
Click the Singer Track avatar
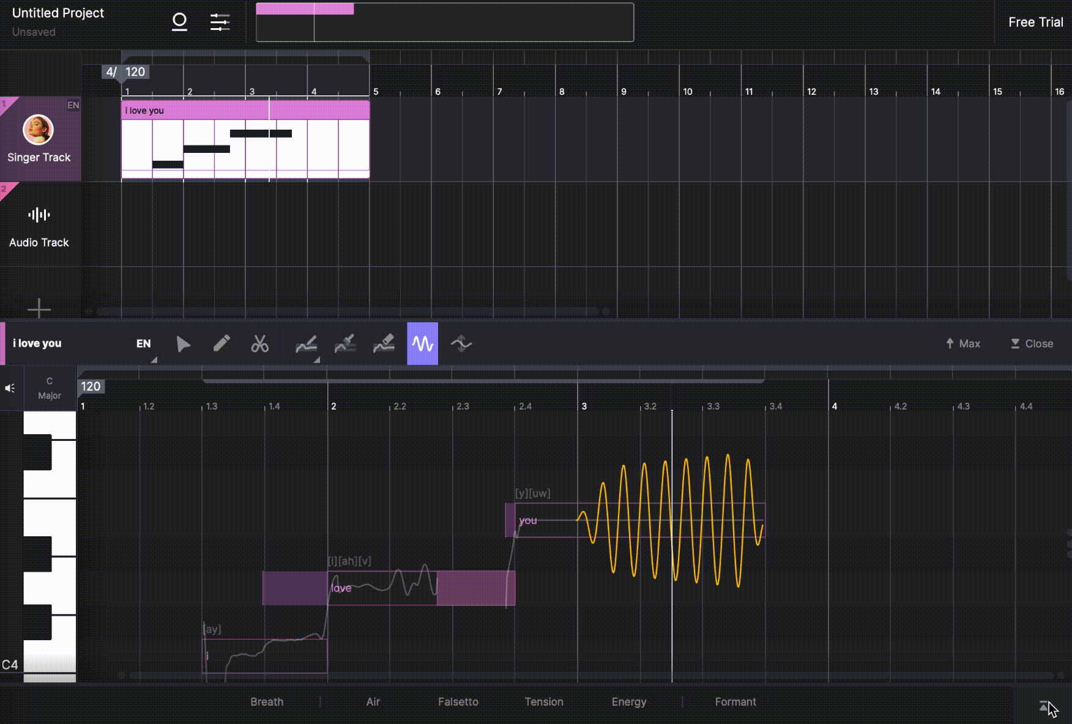(38, 130)
